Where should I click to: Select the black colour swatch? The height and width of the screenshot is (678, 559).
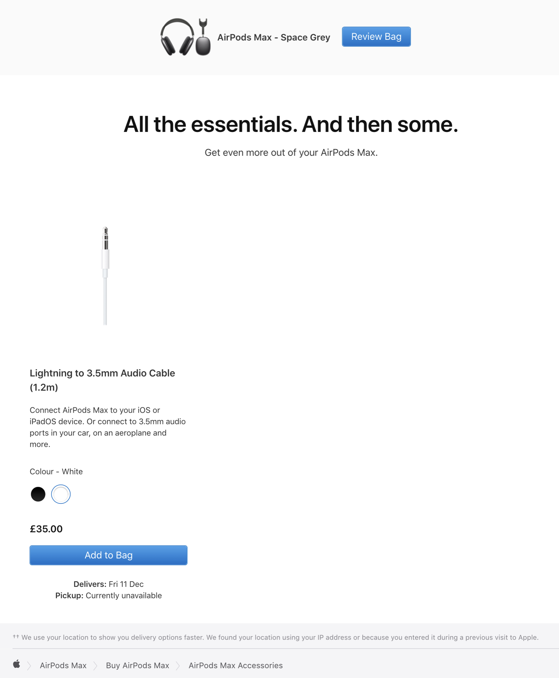[x=38, y=494]
